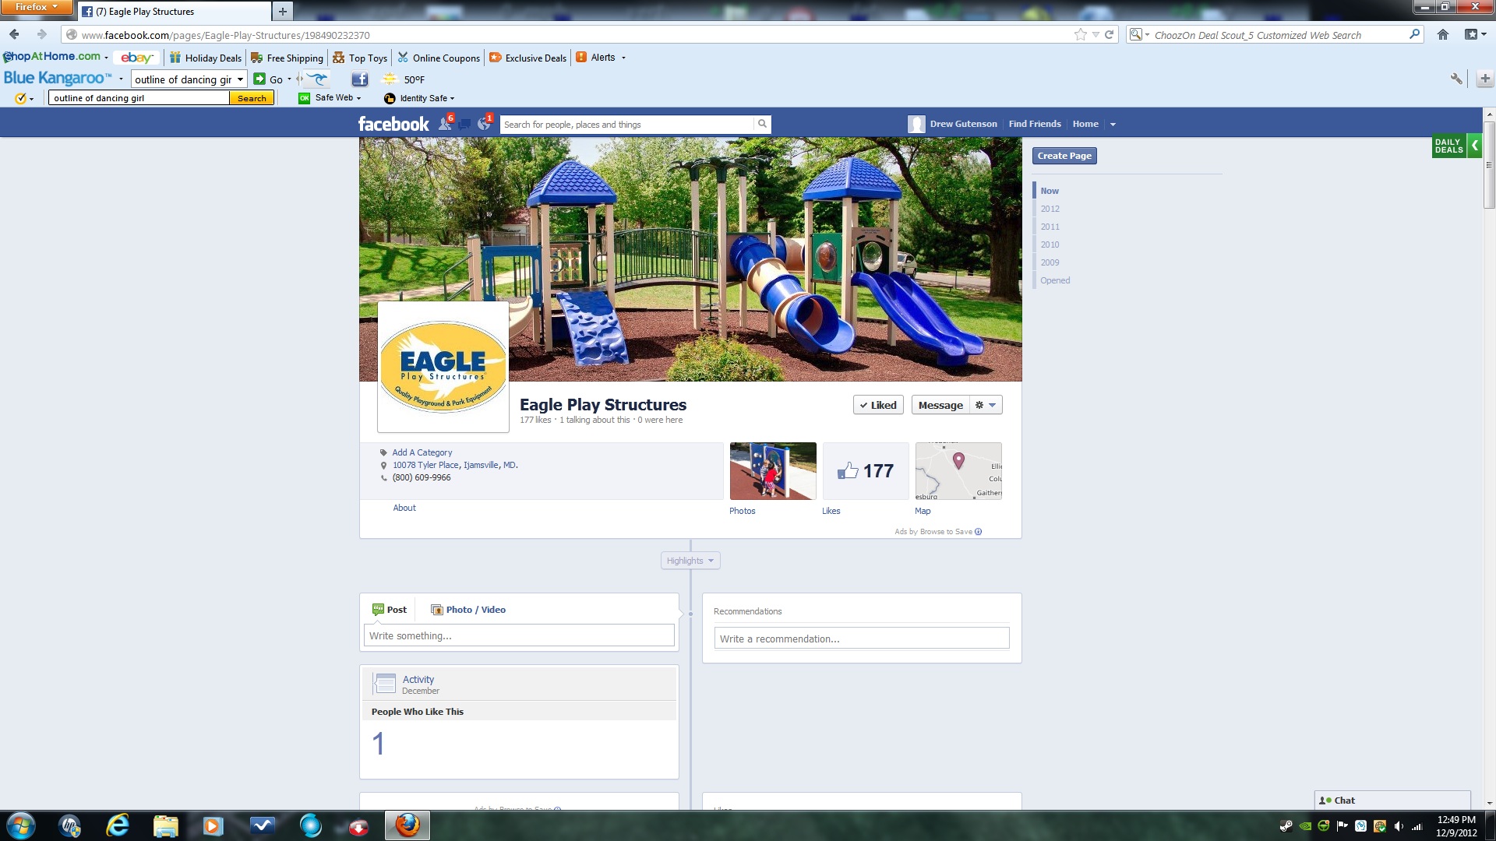Image resolution: width=1496 pixels, height=841 pixels.
Task: Click the Facebook logo in header
Action: (x=393, y=124)
